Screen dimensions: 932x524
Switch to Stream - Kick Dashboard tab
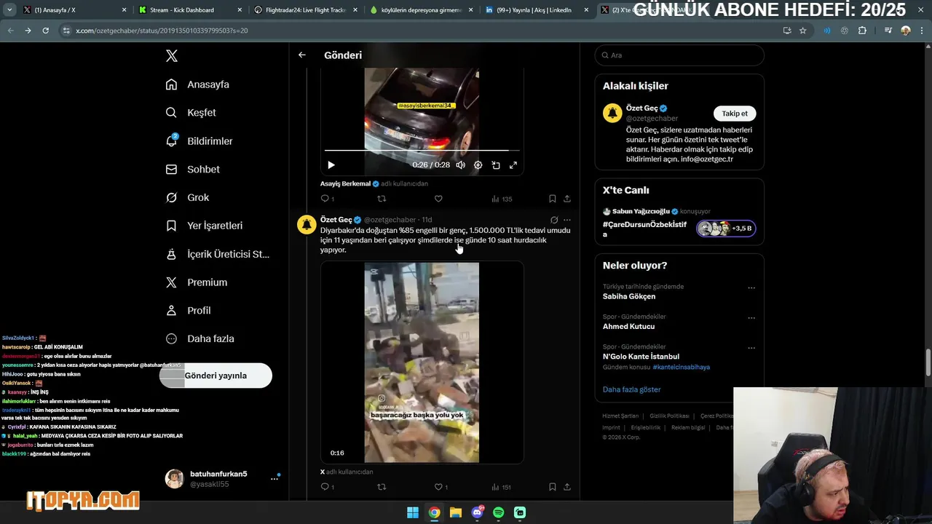189,10
